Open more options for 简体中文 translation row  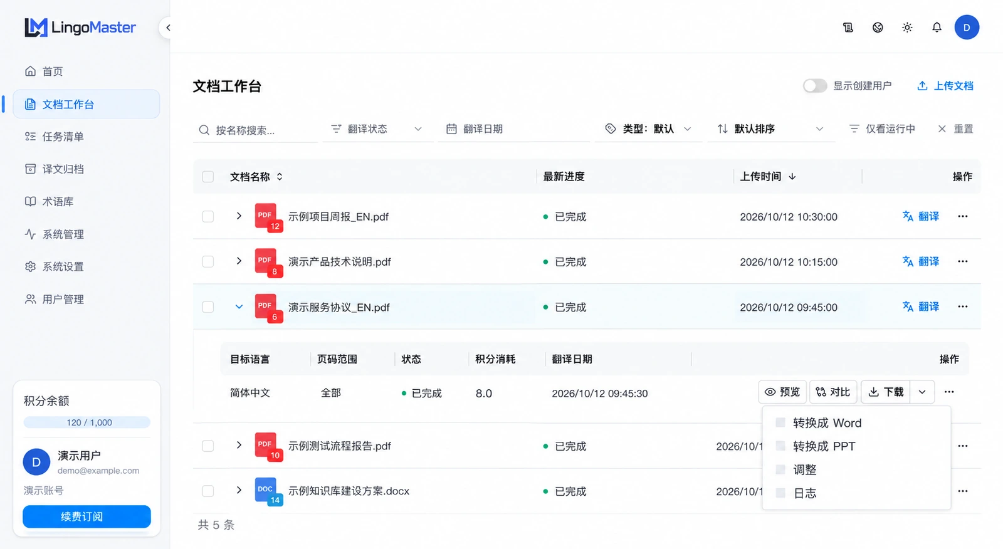pyautogui.click(x=949, y=392)
